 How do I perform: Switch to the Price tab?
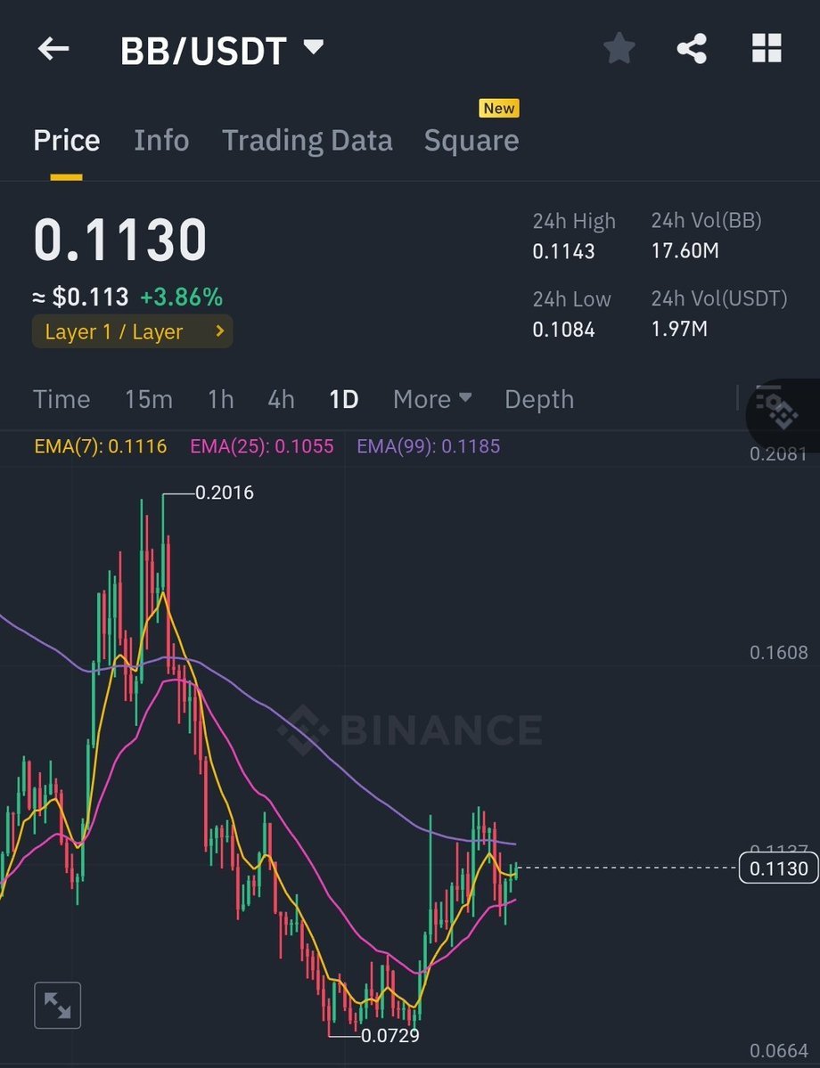pos(67,141)
